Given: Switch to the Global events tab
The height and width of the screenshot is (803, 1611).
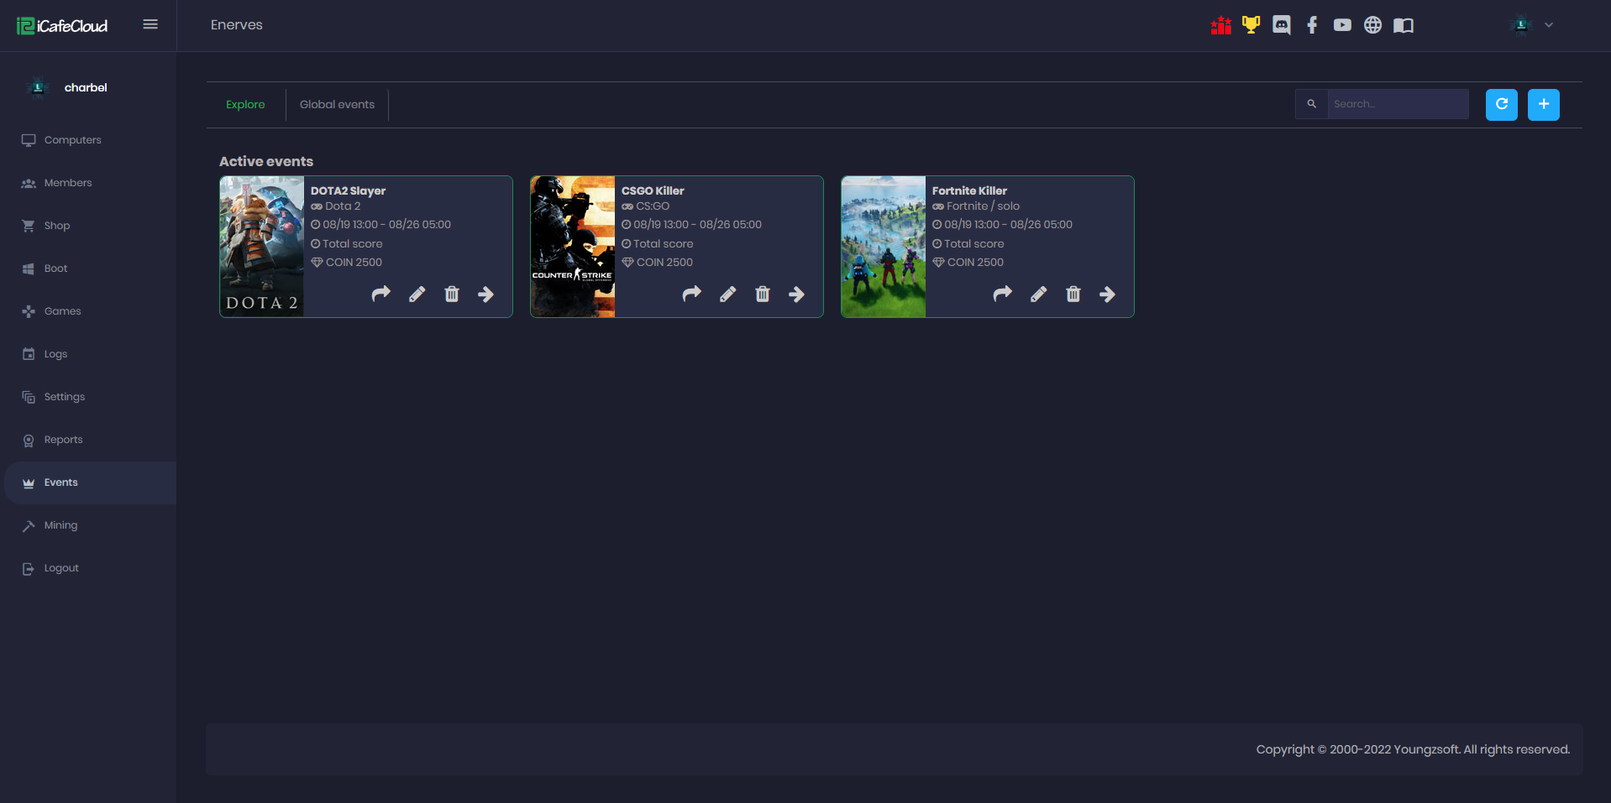Looking at the screenshot, I should click(337, 105).
